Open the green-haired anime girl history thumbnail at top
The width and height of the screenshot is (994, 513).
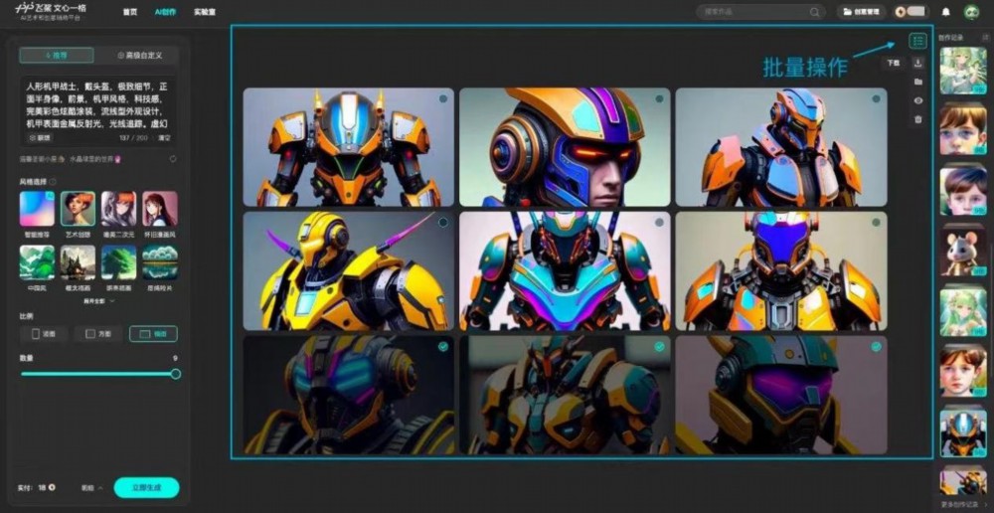963,71
